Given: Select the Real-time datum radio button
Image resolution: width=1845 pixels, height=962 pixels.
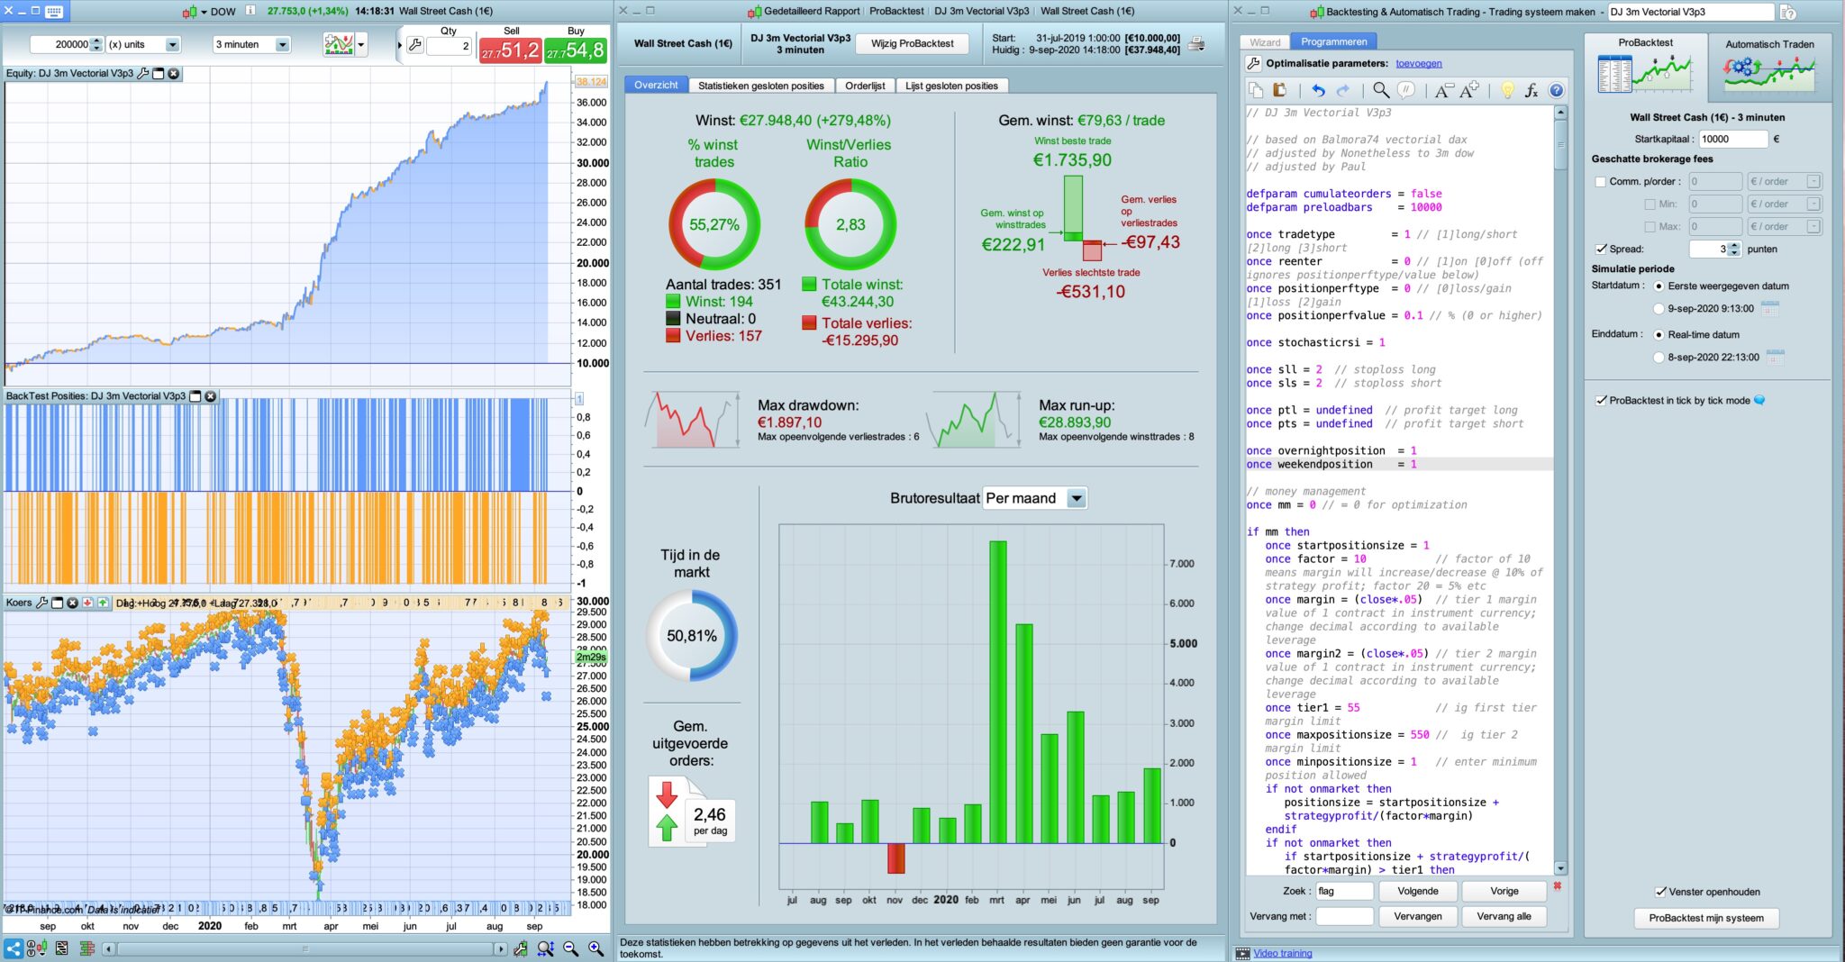Looking at the screenshot, I should click(x=1659, y=334).
